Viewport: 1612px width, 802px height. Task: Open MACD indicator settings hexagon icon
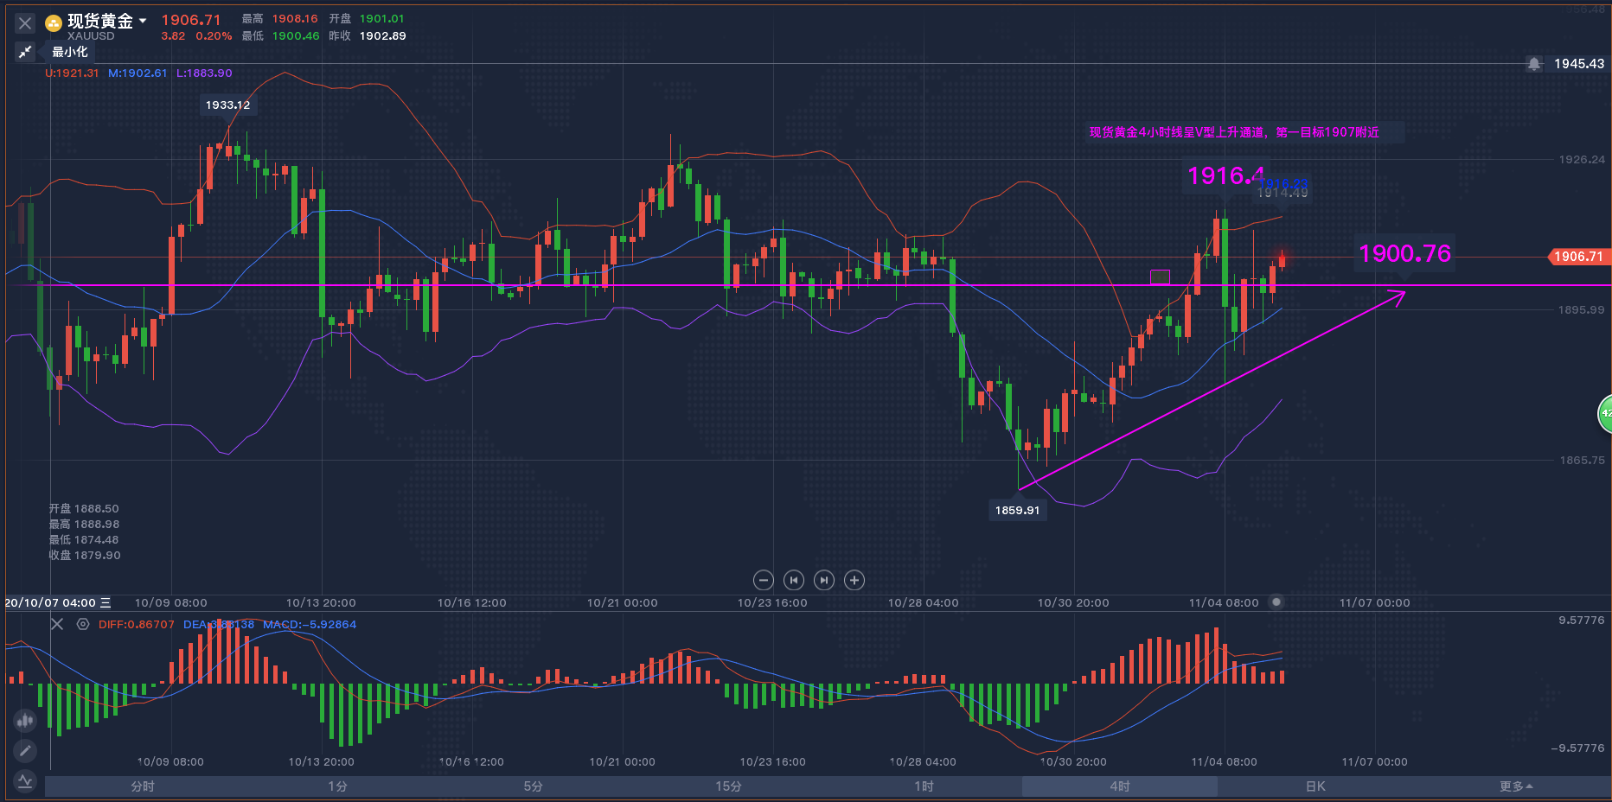point(83,624)
